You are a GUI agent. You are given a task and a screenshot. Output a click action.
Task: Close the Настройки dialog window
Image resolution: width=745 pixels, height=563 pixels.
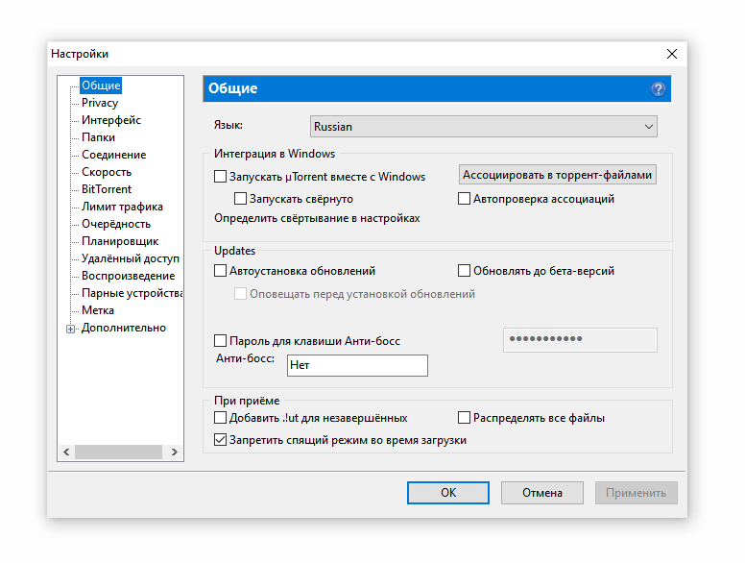coord(671,54)
